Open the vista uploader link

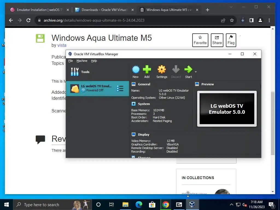click(62, 45)
